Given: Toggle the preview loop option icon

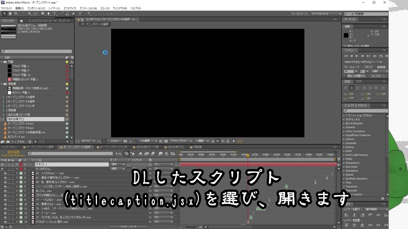Looking at the screenshot, I should coord(381,56).
